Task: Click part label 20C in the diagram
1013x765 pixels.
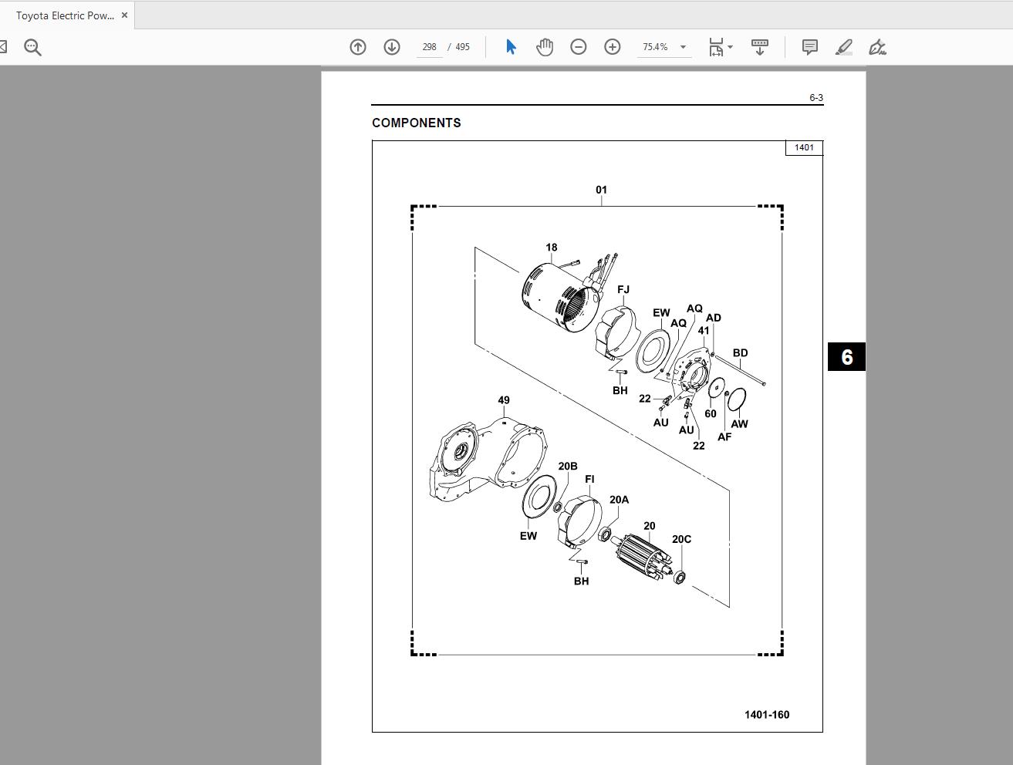Action: point(682,539)
